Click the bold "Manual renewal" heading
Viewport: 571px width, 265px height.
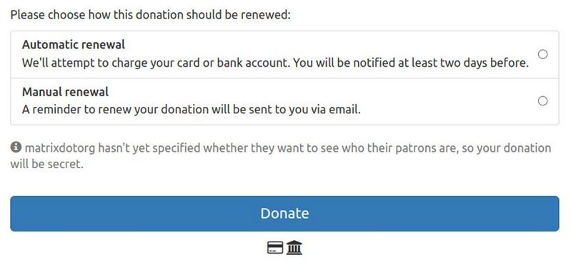[x=65, y=92]
